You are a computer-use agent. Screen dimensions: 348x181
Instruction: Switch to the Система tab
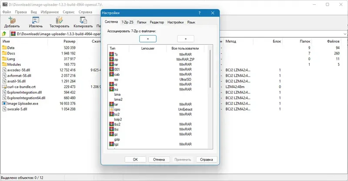(111, 22)
